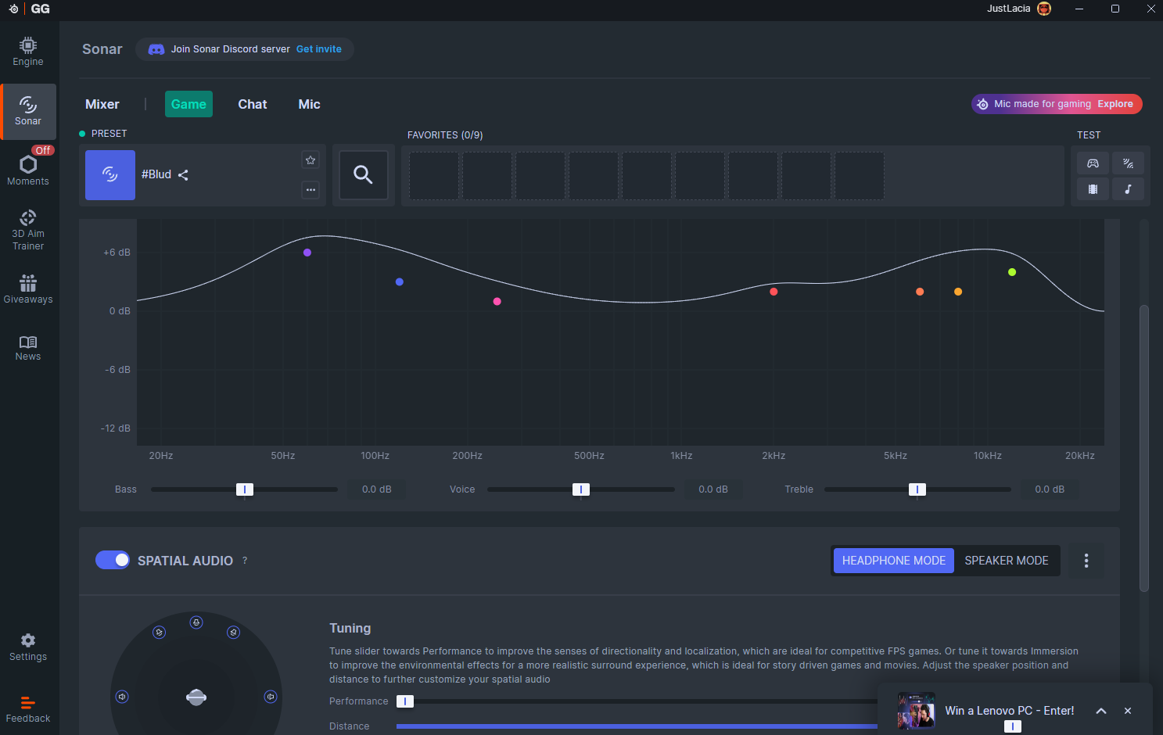Switch to the Chat tab

coord(253,104)
